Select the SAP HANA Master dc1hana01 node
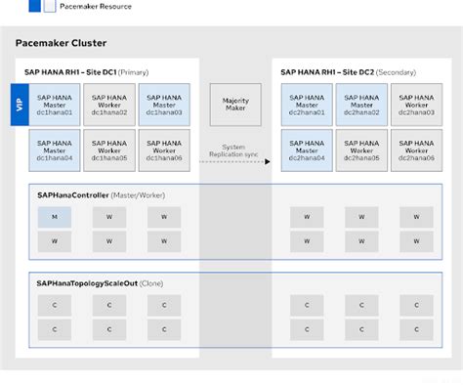This screenshot has width=463, height=385. [x=55, y=105]
